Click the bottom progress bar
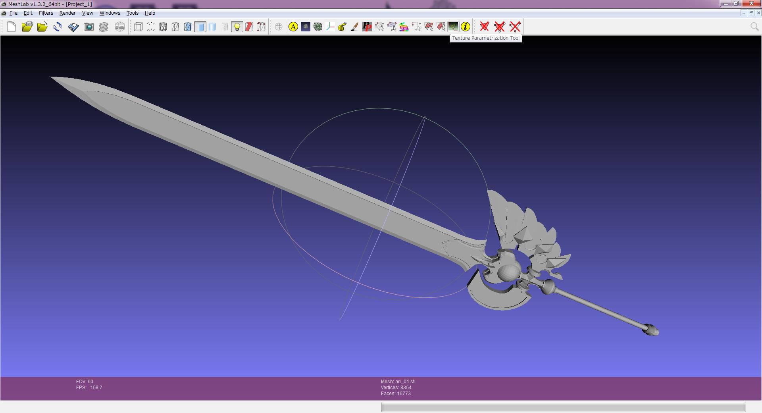Viewport: 762px width, 413px height. click(564, 407)
